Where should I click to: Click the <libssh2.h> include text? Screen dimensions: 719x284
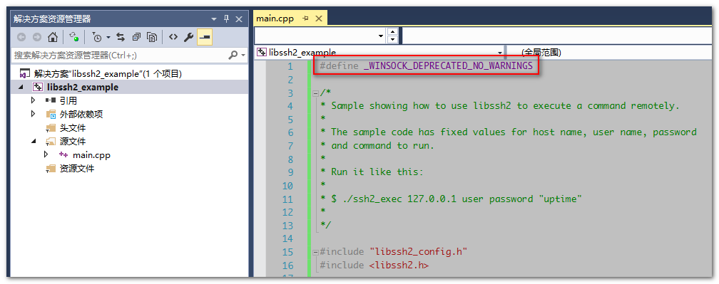399,265
